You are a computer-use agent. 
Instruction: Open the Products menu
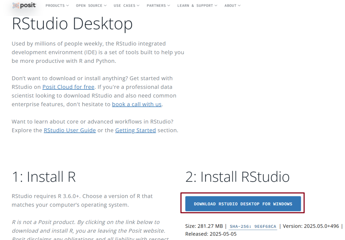click(x=57, y=5)
